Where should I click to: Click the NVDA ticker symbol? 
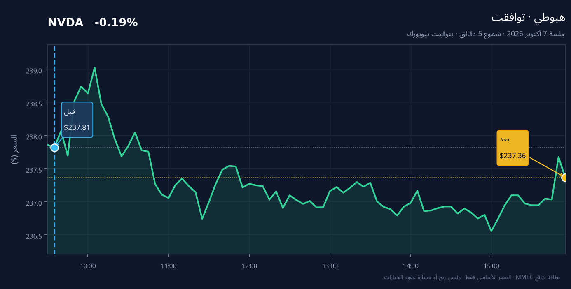pyautogui.click(x=66, y=23)
